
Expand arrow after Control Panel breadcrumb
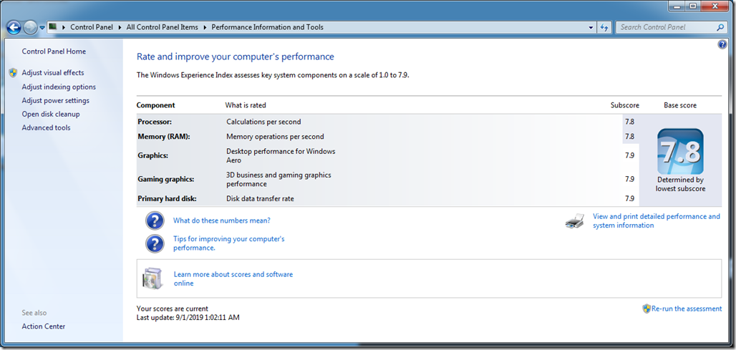click(120, 27)
